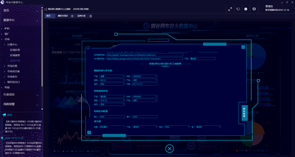This screenshot has width=295, height=157.
Task: Open the 数据中心 sidebar menu
Action: 9,20
